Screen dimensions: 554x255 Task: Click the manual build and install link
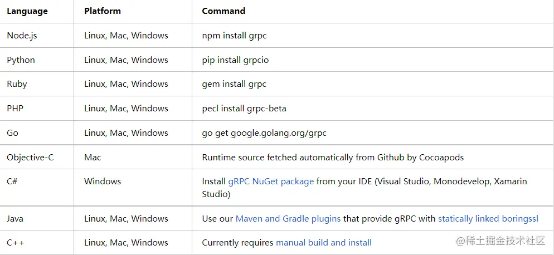[324, 243]
